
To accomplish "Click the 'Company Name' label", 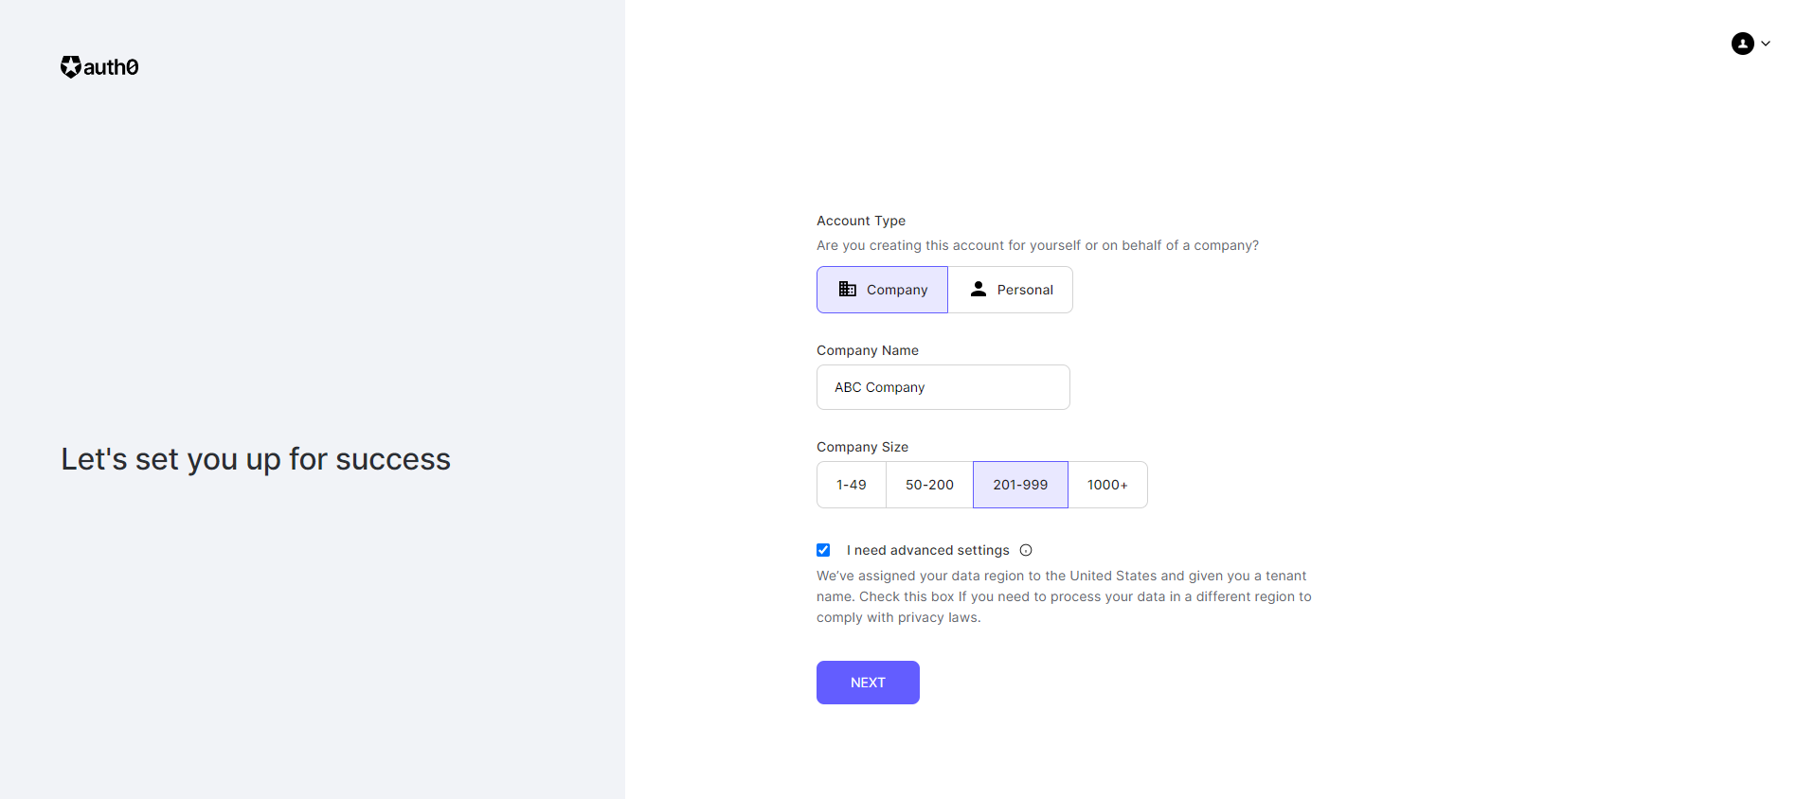I will tap(868, 350).
